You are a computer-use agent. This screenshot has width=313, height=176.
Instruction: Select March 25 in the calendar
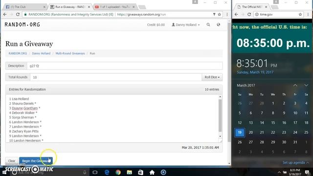[x=306, y=132]
